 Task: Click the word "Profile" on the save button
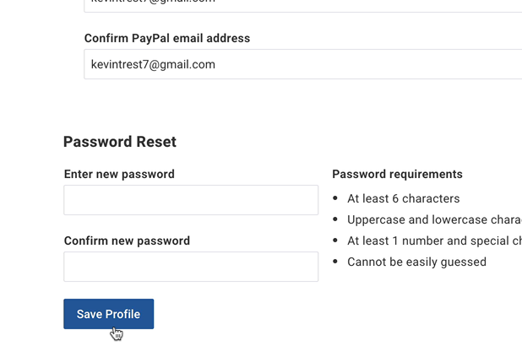coord(123,314)
